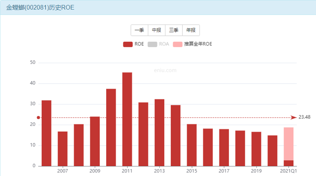Click the 2021Q1 axis label
The height and width of the screenshot is (176, 316).
coord(288,171)
